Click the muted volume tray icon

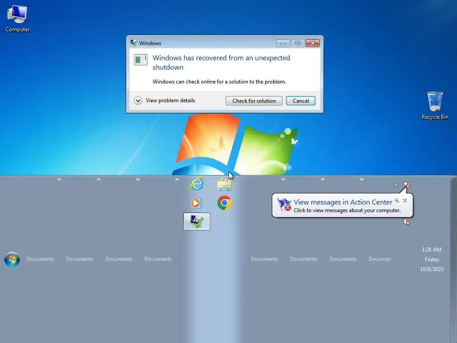coord(406,222)
